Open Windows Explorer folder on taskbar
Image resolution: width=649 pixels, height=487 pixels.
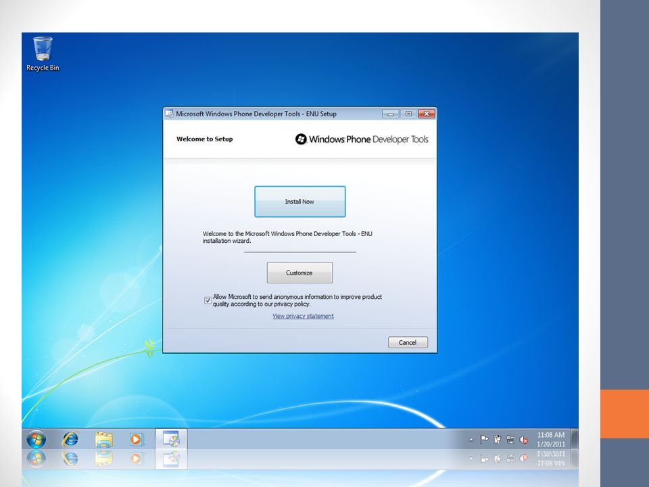point(103,440)
